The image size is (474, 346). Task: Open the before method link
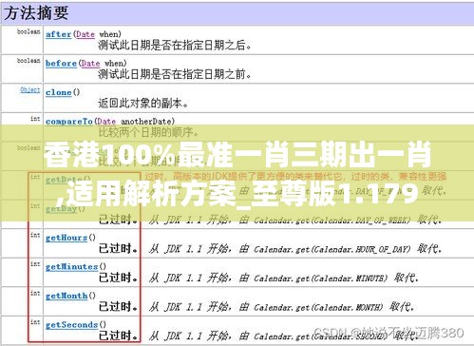(x=61, y=64)
